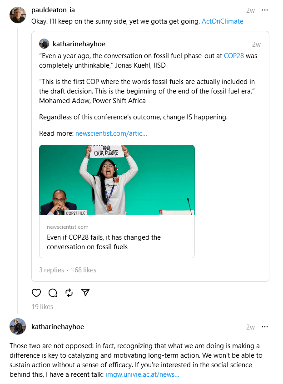Like pauldeaton_ia's post with the heart icon
This screenshot has height=384, width=283.
click(x=36, y=293)
